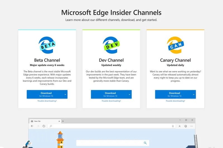Image resolution: width=223 pixels, height=148 pixels.
Task: Click the search magnifier in search box
Action: pos(145,143)
